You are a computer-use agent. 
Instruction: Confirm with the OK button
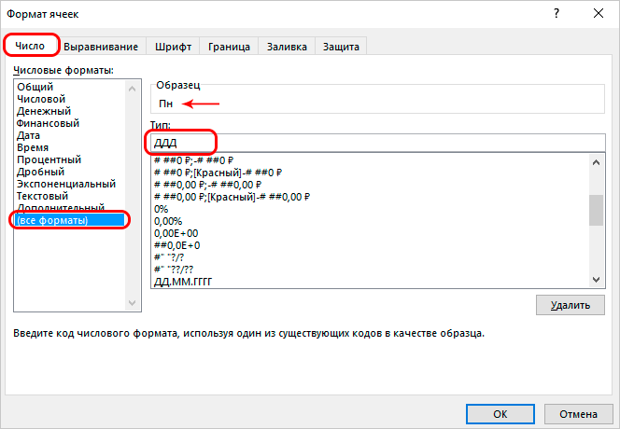point(500,414)
